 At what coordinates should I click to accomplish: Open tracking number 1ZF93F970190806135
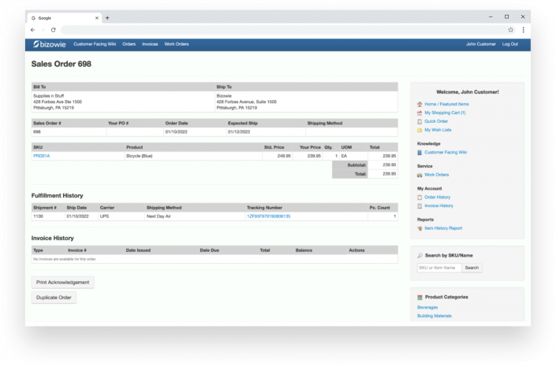pyautogui.click(x=268, y=216)
